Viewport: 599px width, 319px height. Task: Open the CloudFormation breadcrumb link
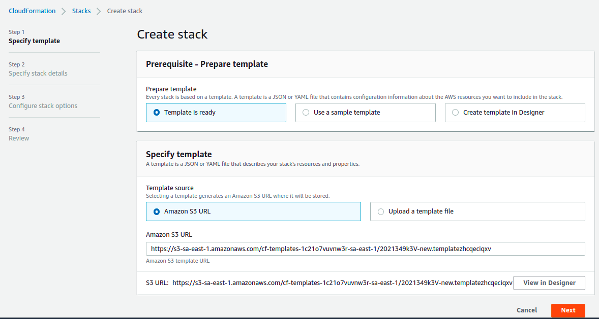tap(32, 11)
